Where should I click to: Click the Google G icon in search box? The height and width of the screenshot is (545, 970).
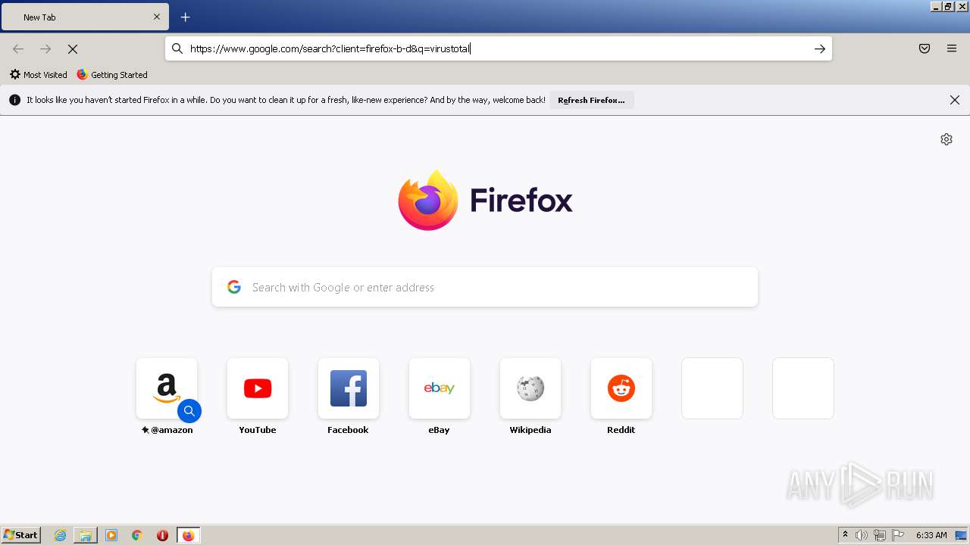pos(234,287)
